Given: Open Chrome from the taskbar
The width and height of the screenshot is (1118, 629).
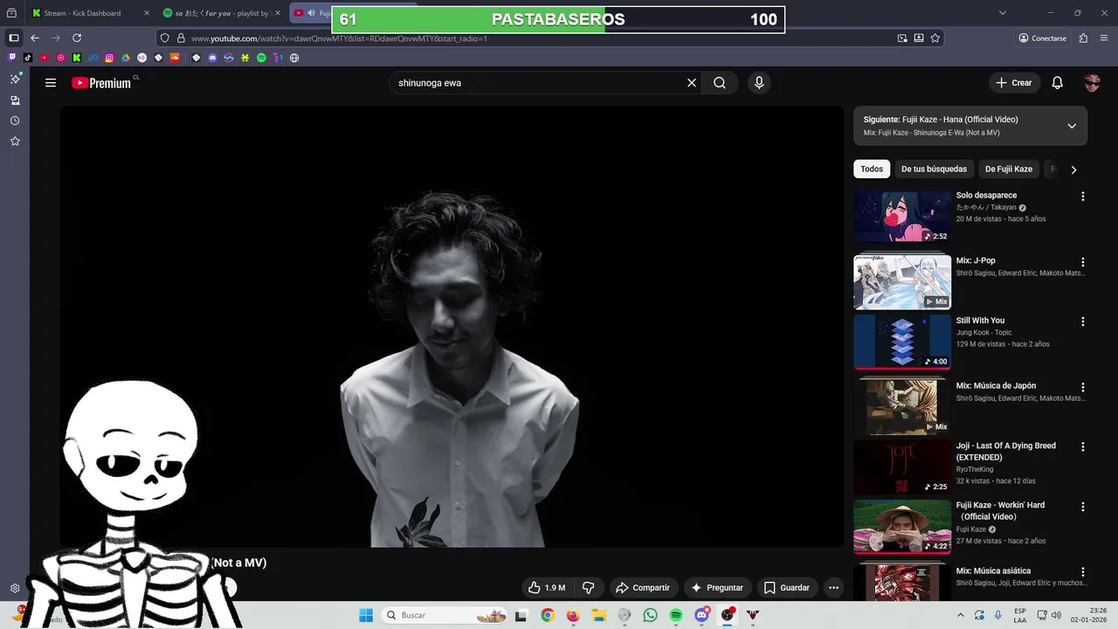Looking at the screenshot, I should 547,615.
